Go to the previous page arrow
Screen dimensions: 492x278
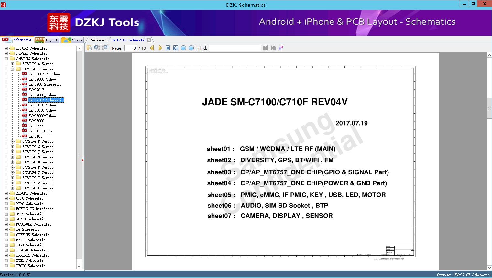pos(152,48)
